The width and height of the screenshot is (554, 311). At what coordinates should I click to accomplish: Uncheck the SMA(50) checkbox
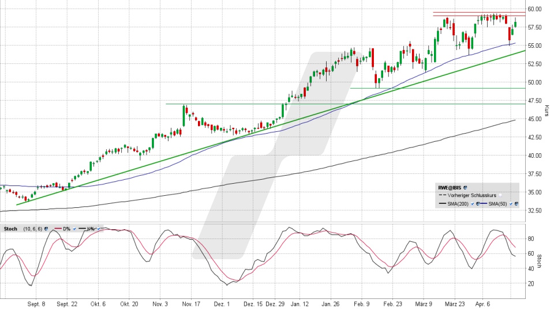[511, 204]
